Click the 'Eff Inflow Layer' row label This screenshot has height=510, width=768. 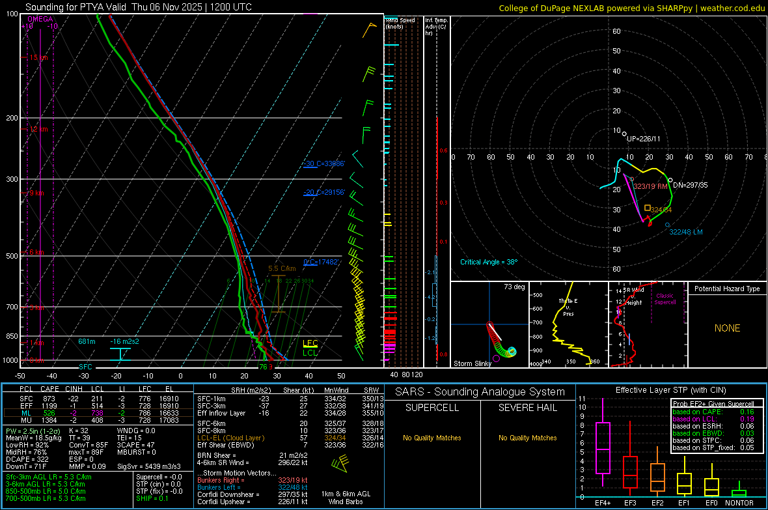221,413
